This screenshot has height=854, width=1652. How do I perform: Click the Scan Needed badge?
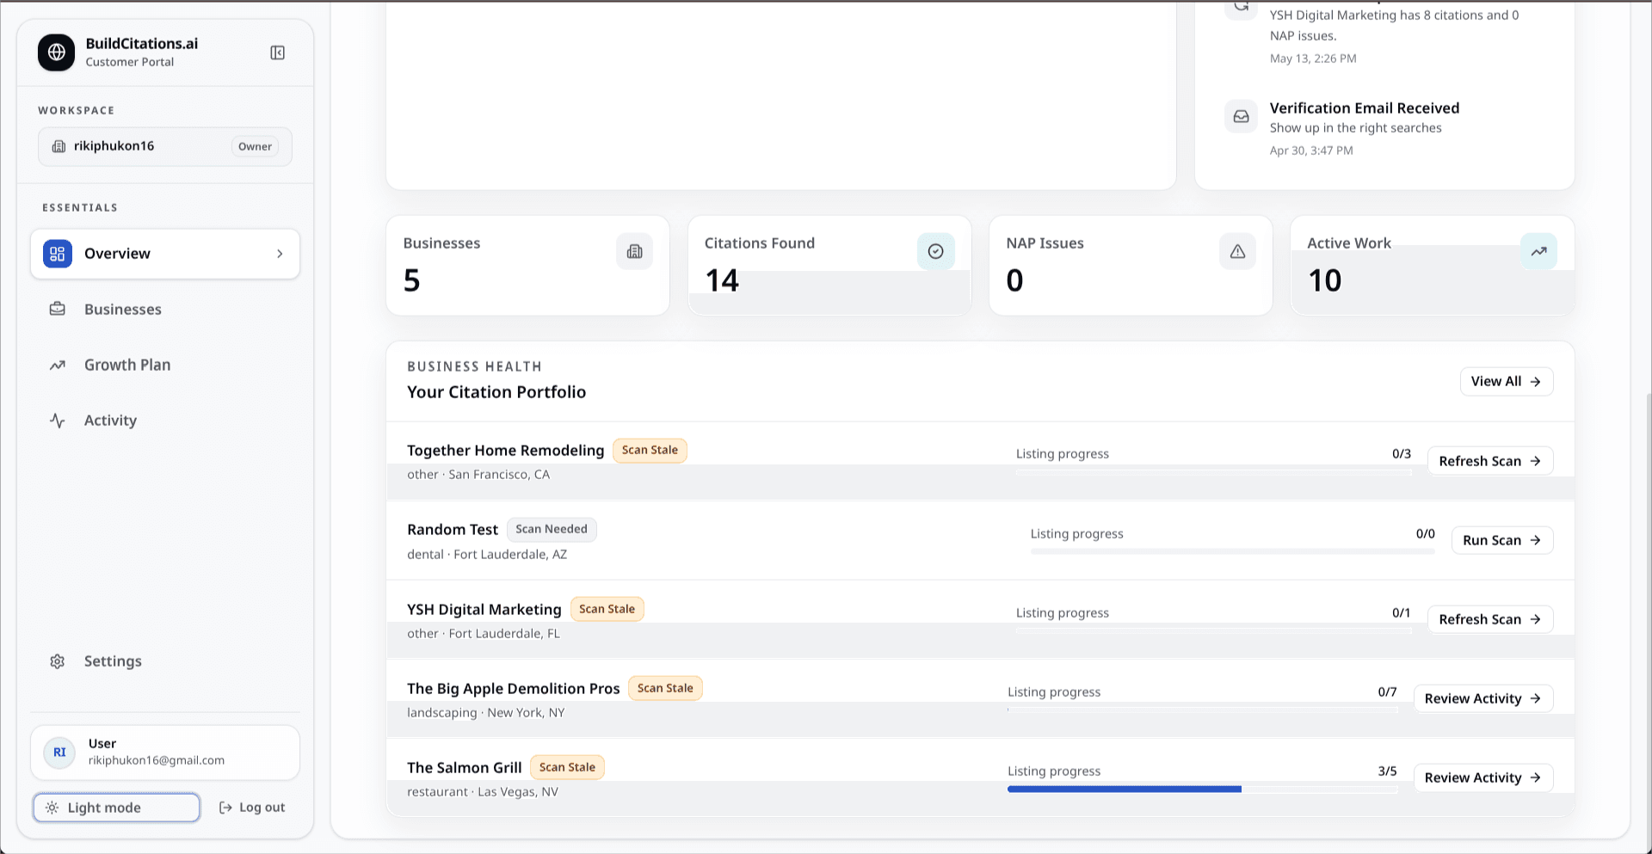click(x=552, y=530)
